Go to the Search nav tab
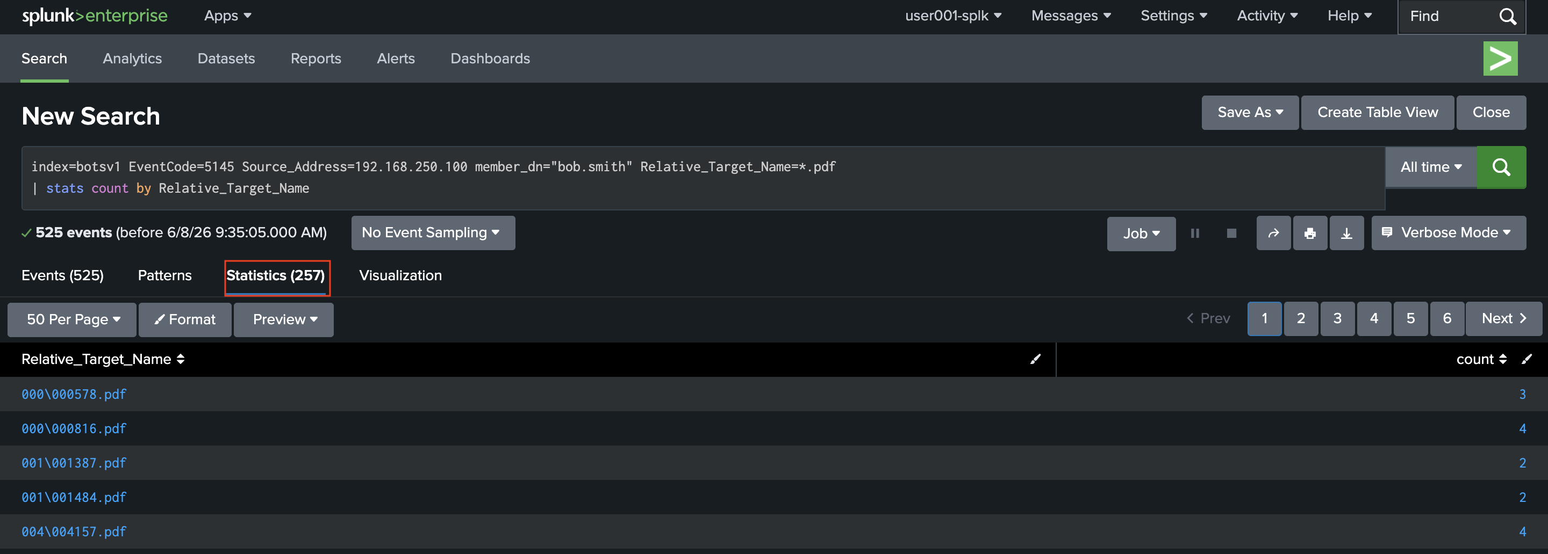 pyautogui.click(x=45, y=58)
